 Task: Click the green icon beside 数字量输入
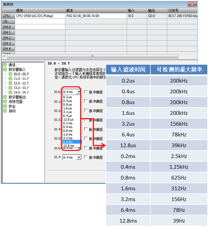5,69
